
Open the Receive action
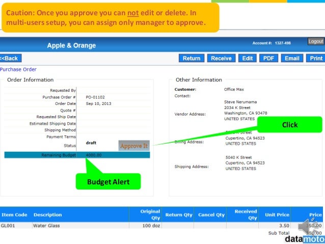pyautogui.click(x=221, y=58)
